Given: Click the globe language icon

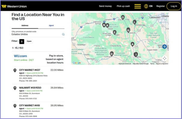Looking at the screenshot, I should click(x=146, y=6).
